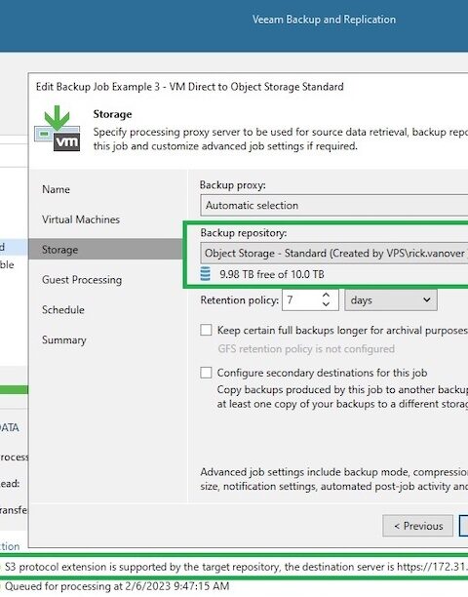This screenshot has height=597, width=468.
Task: Select the Queued for processing log line
Action: point(117,586)
